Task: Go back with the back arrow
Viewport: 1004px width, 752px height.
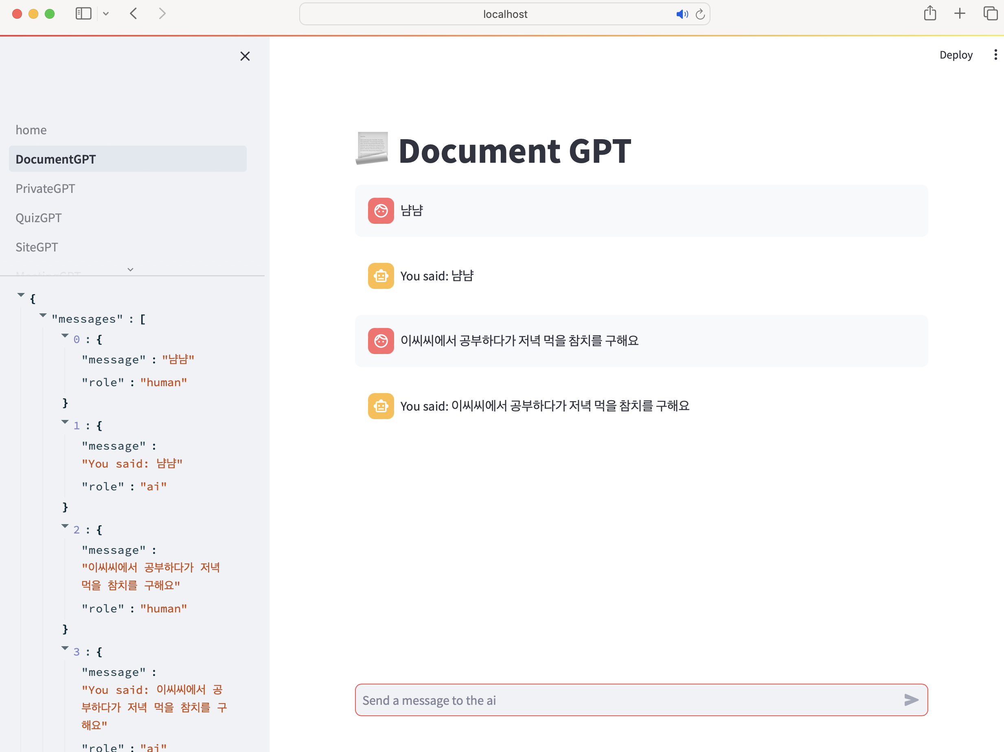Action: pos(134,13)
